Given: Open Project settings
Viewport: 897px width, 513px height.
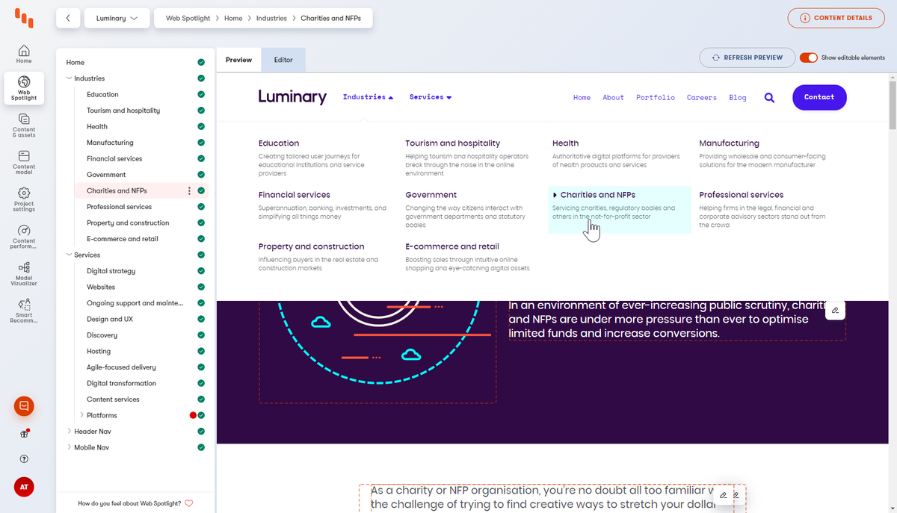Looking at the screenshot, I should point(24,198).
